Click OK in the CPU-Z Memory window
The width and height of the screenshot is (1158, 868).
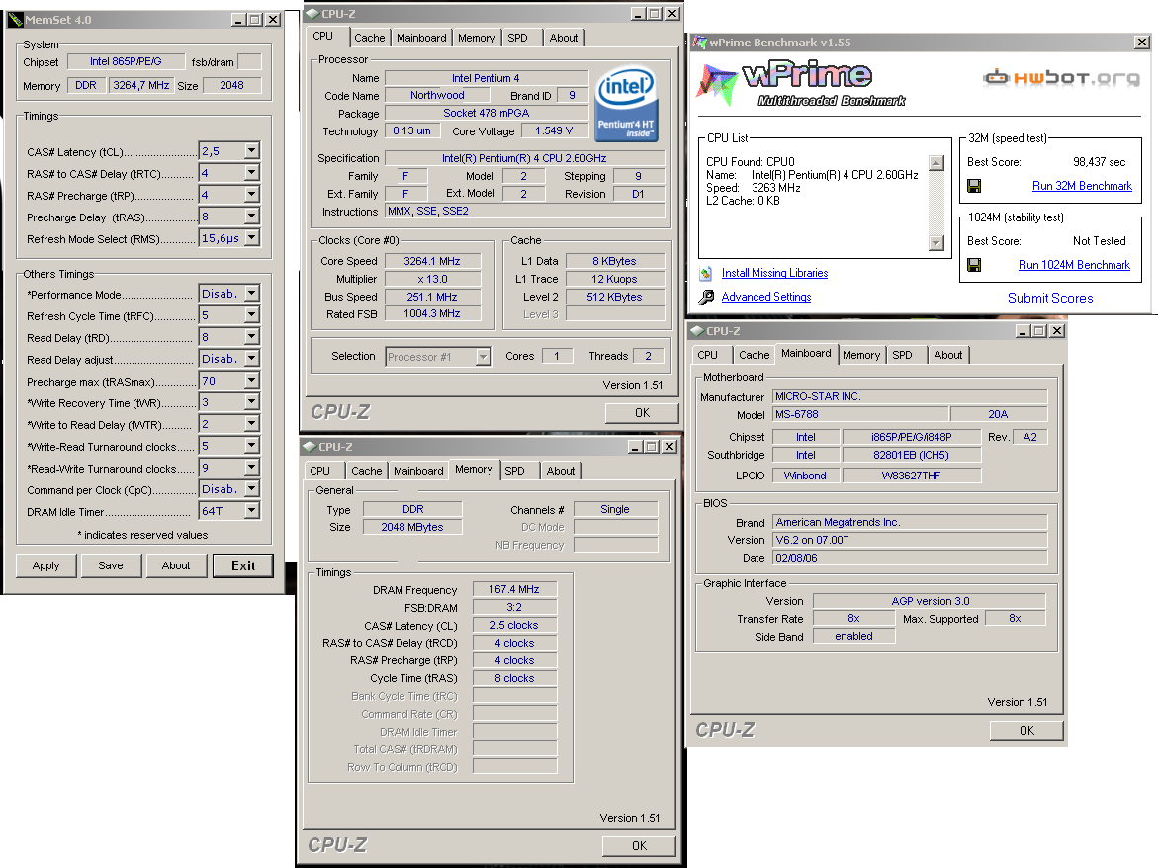click(639, 846)
